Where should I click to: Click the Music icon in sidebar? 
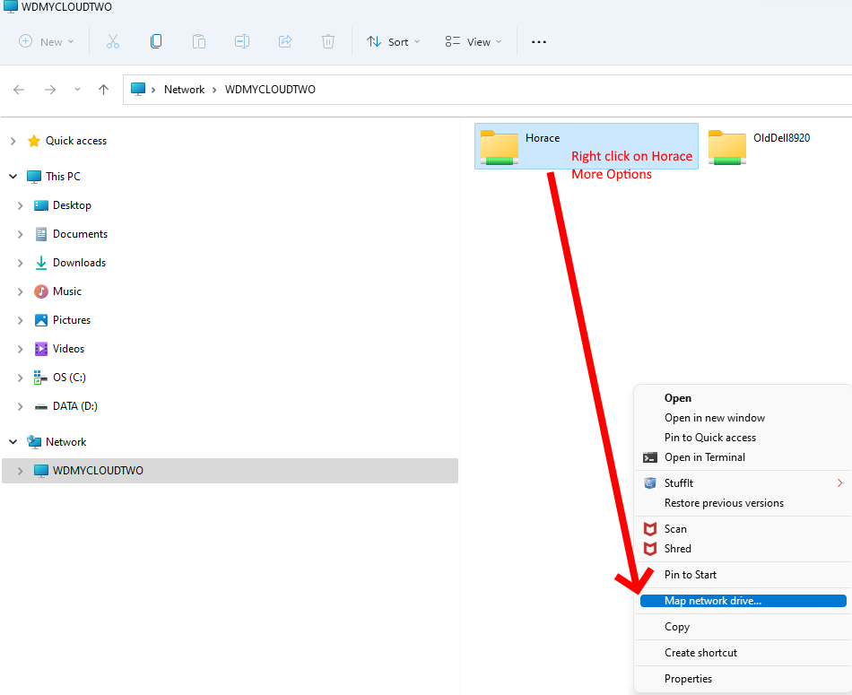[x=40, y=291]
